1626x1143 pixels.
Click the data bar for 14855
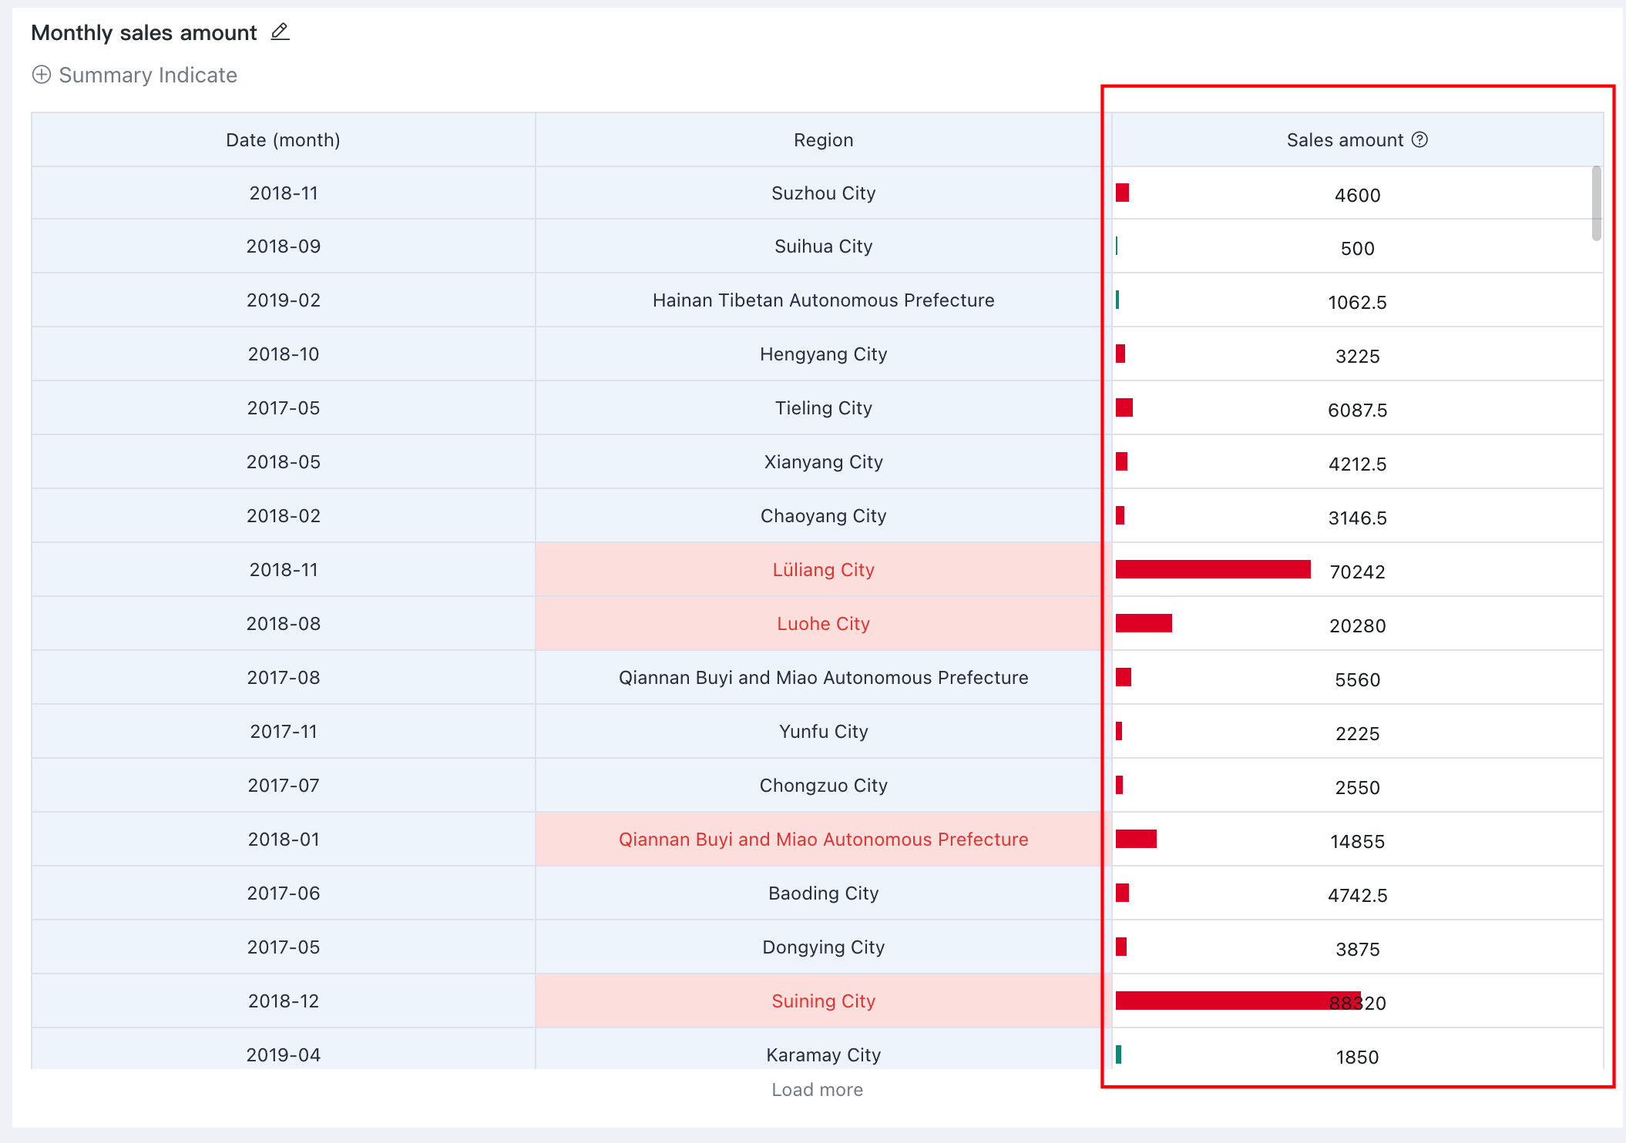click(x=1136, y=839)
